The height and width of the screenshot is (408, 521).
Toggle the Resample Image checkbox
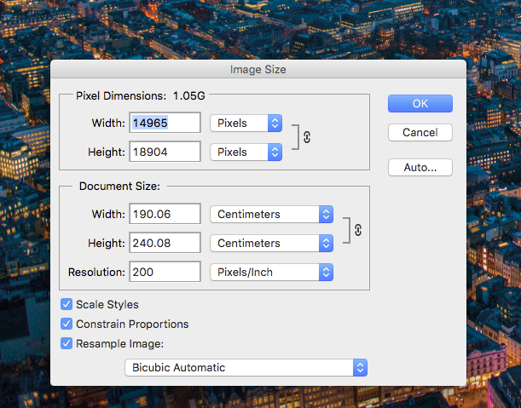(x=67, y=344)
